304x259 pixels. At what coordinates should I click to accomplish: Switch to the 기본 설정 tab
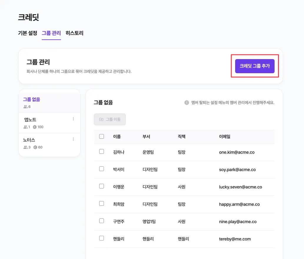28,33
